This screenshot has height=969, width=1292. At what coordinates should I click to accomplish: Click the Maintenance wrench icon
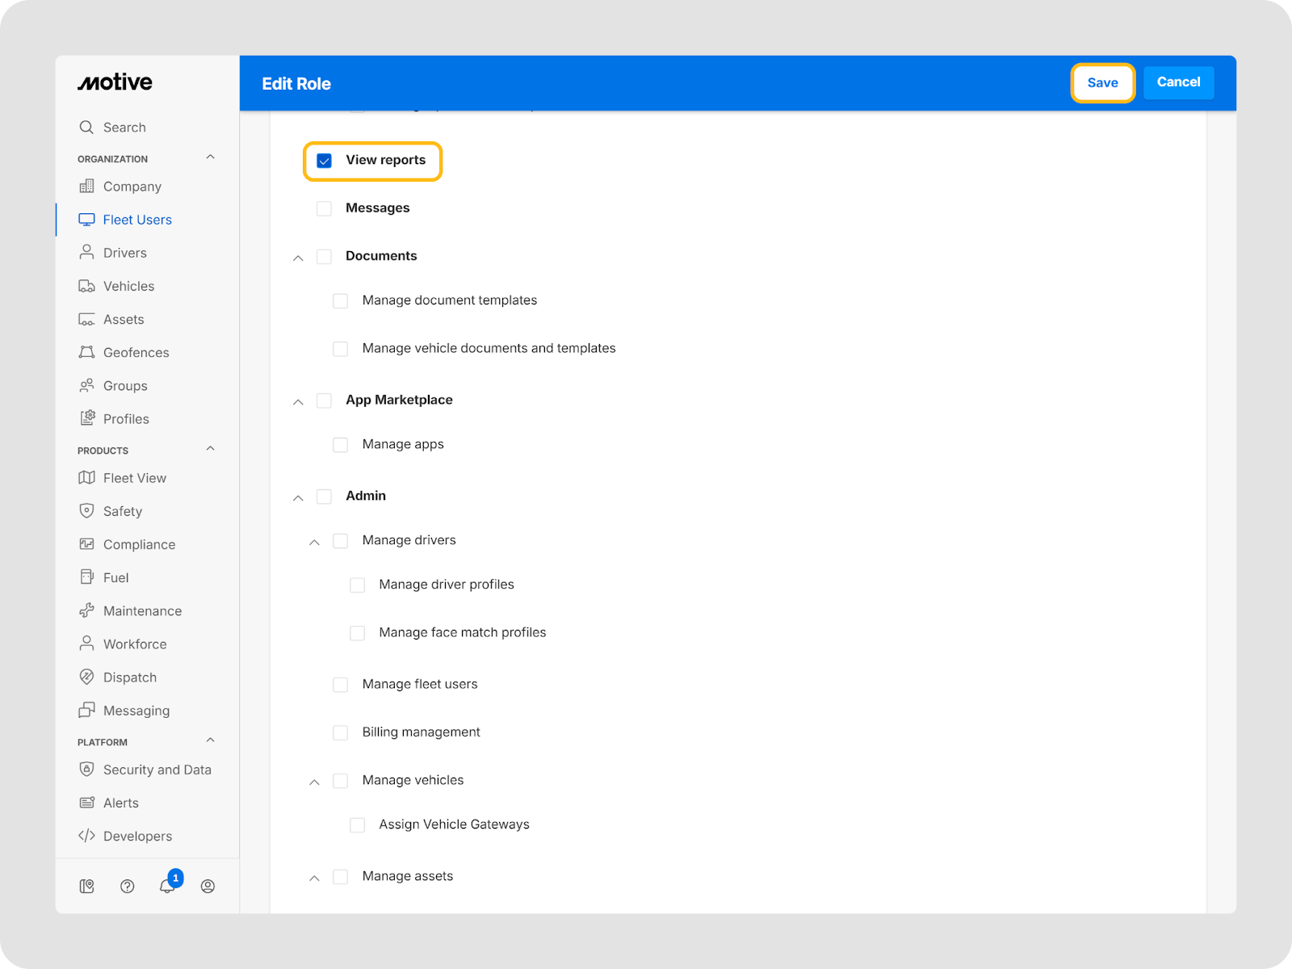(x=86, y=610)
